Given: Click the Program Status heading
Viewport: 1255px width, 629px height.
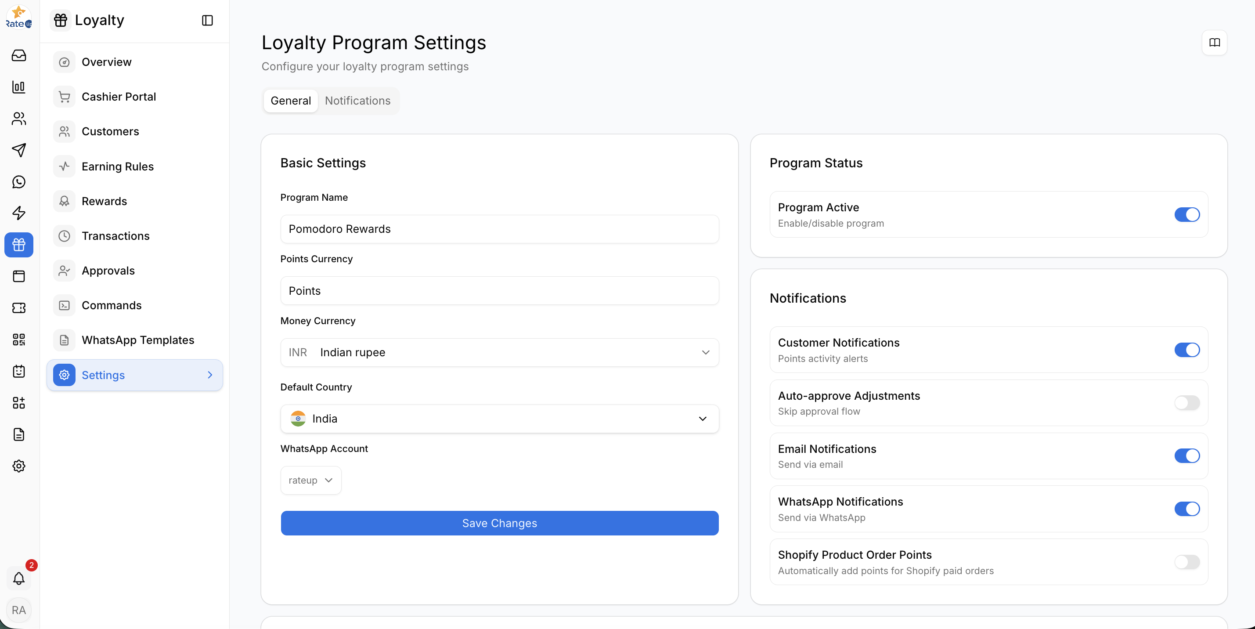Looking at the screenshot, I should click(816, 163).
